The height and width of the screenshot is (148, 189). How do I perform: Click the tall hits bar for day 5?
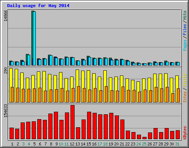(x=32, y=34)
